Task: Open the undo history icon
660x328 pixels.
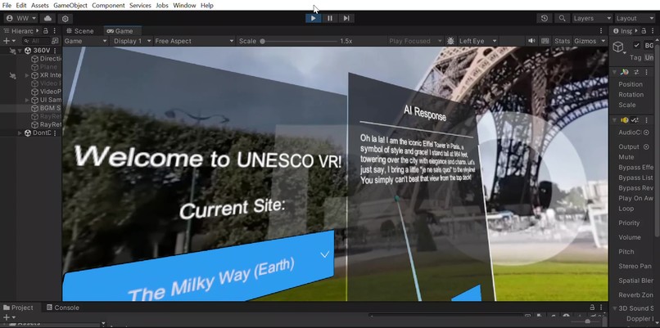Action: point(545,18)
